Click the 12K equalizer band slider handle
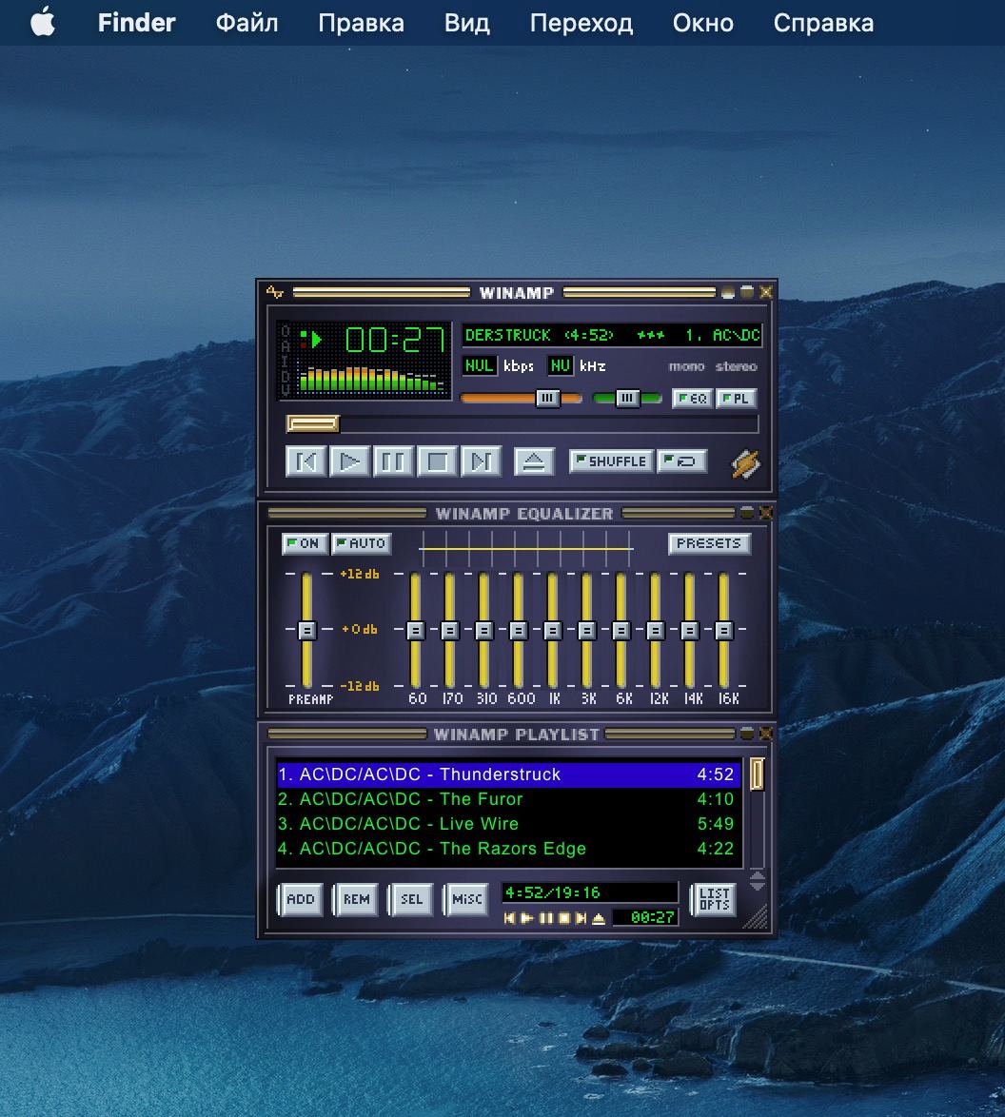 655,630
